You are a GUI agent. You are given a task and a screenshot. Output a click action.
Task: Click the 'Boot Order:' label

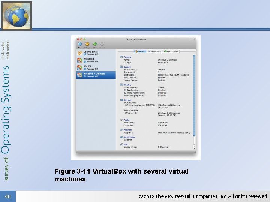tap(129, 75)
